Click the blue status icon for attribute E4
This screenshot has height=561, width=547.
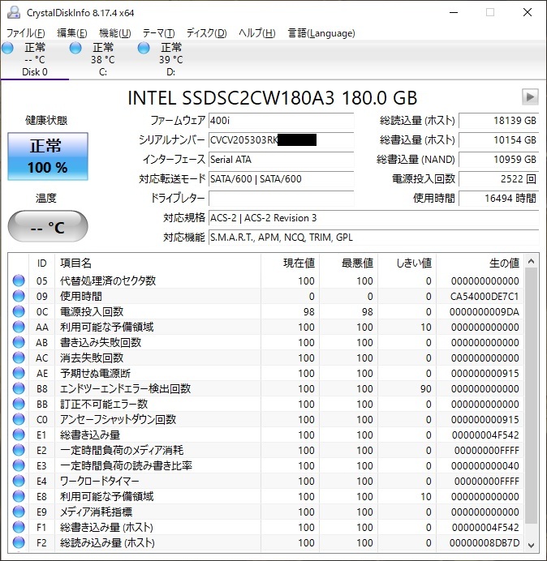(x=19, y=481)
